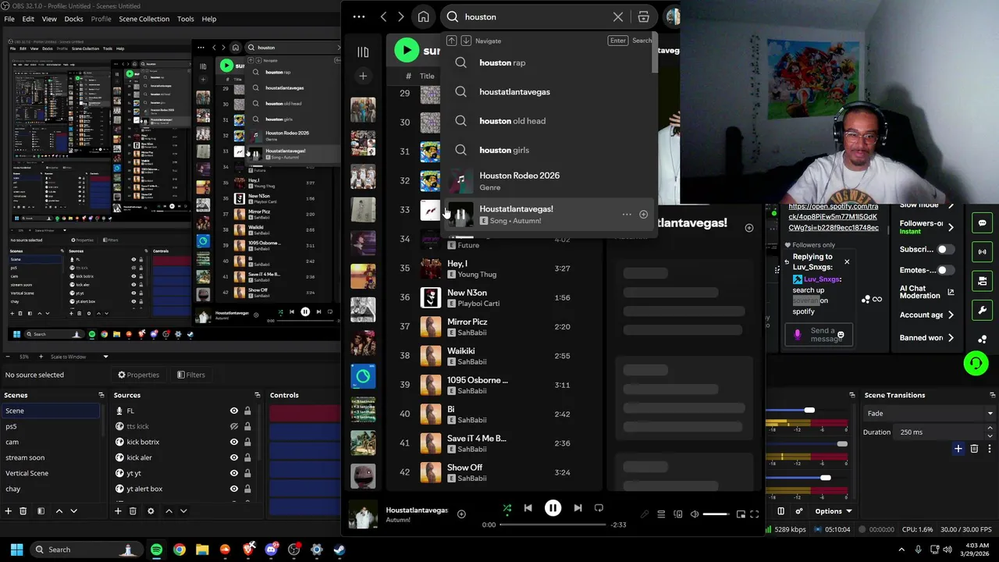
Task: Add a new scene with plus icon
Action: pos(8,511)
